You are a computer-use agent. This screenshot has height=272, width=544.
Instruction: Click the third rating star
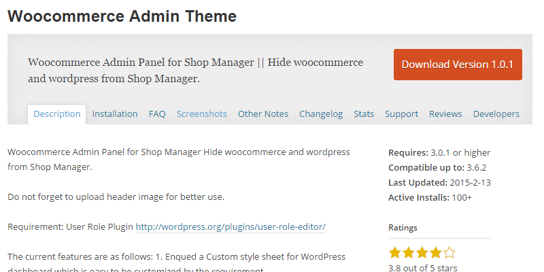(422, 253)
